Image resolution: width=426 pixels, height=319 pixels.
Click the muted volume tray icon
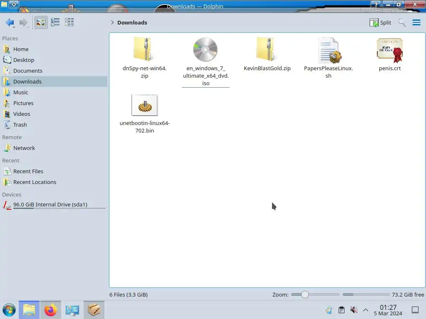point(354,310)
